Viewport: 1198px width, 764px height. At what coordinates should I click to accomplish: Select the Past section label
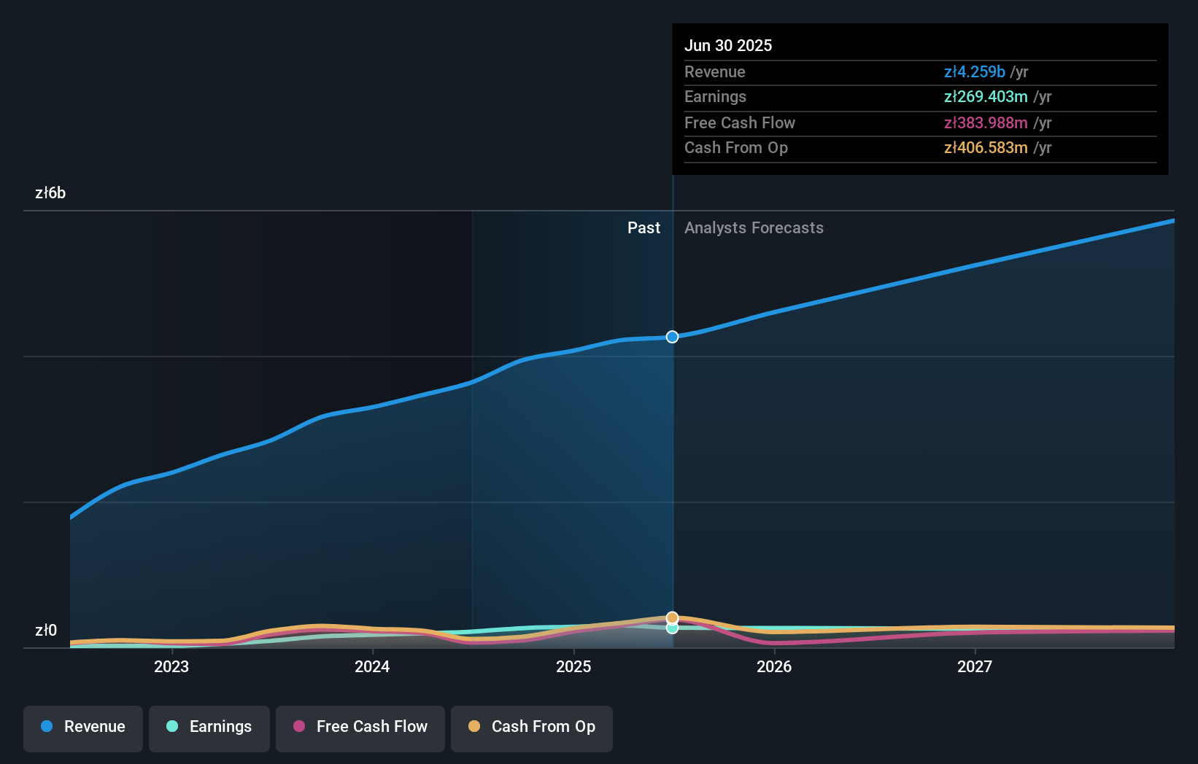coord(644,227)
